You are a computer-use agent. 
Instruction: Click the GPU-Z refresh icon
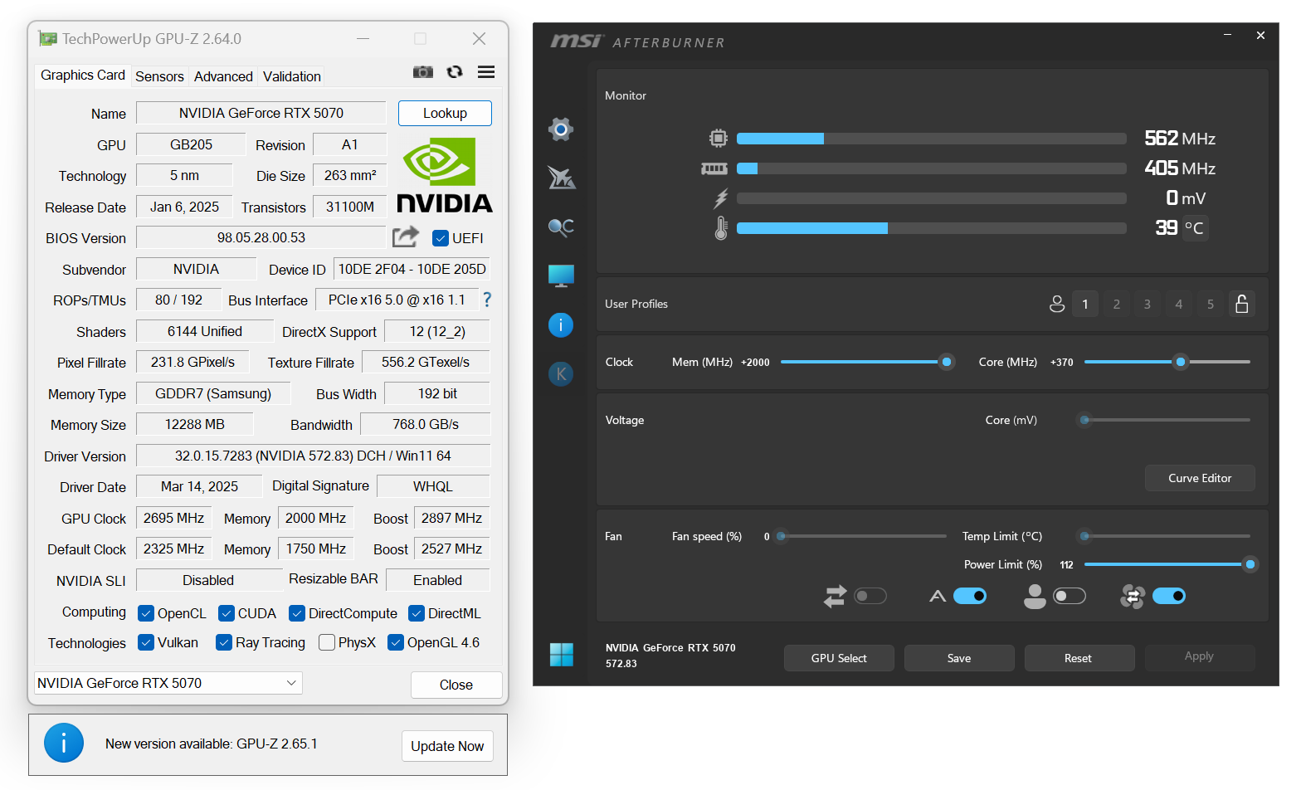click(455, 72)
